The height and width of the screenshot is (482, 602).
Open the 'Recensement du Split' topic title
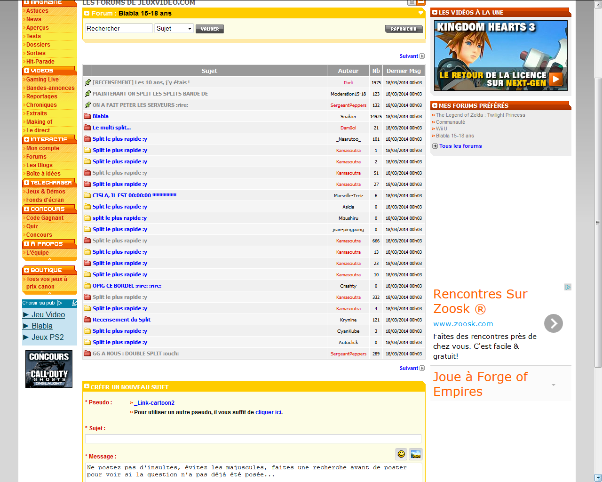121,320
